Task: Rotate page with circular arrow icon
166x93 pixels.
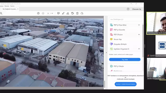Action: coord(82,13)
